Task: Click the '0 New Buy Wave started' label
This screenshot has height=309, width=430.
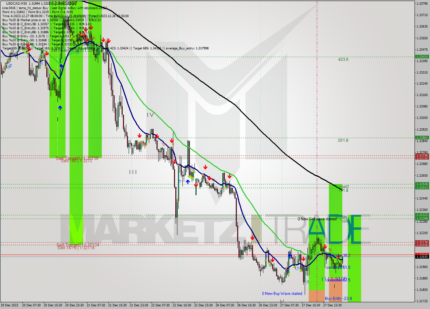Action: [282, 294]
